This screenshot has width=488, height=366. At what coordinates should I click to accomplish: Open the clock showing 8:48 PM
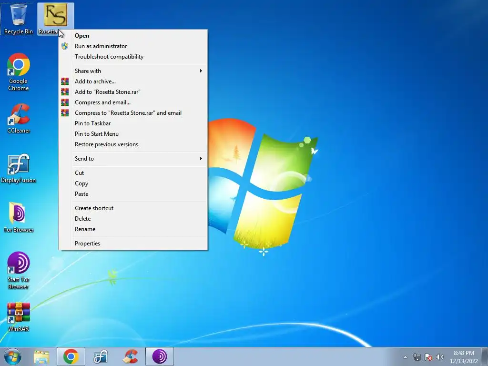pos(464,357)
